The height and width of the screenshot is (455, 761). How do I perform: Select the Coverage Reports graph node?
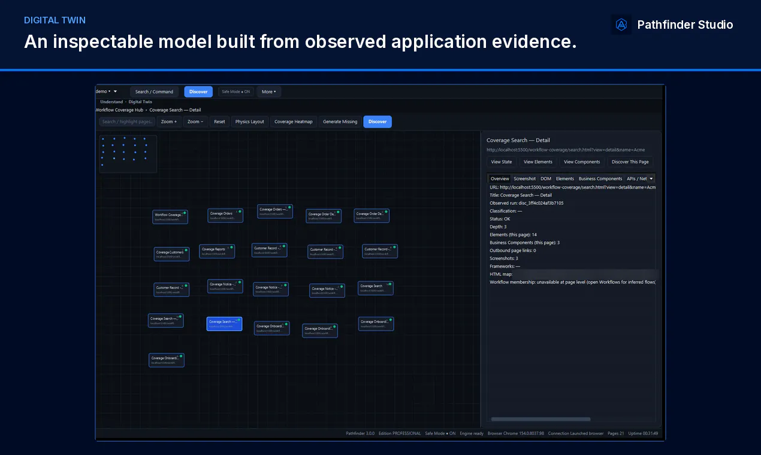[x=217, y=251]
